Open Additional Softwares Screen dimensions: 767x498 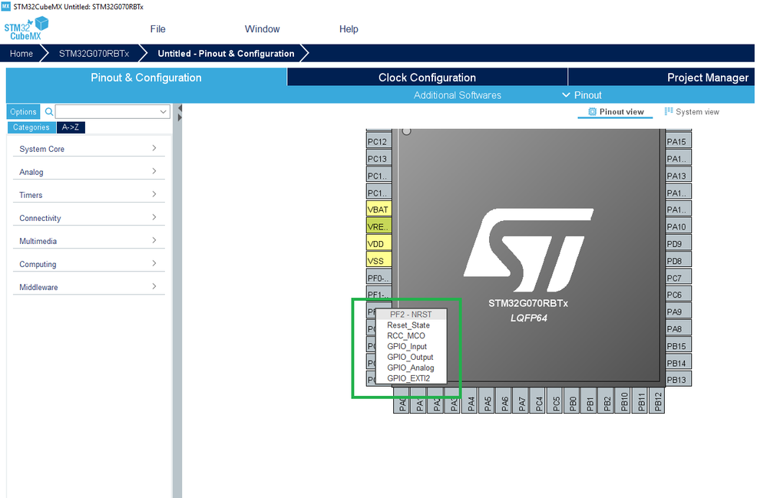click(x=458, y=95)
